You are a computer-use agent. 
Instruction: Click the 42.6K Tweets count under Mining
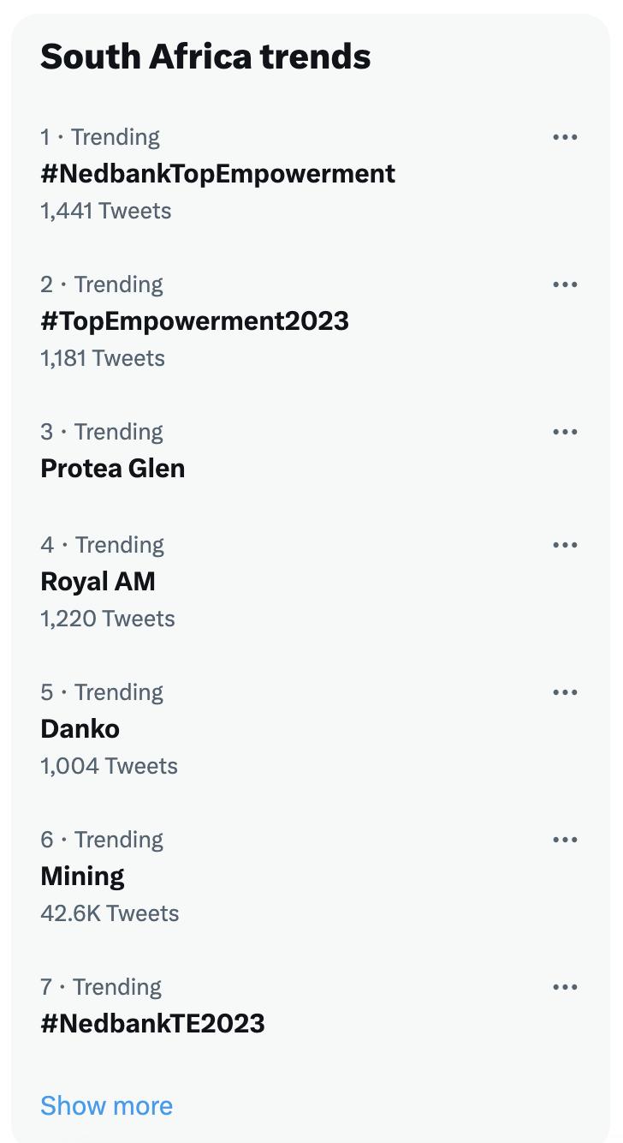pos(110,913)
